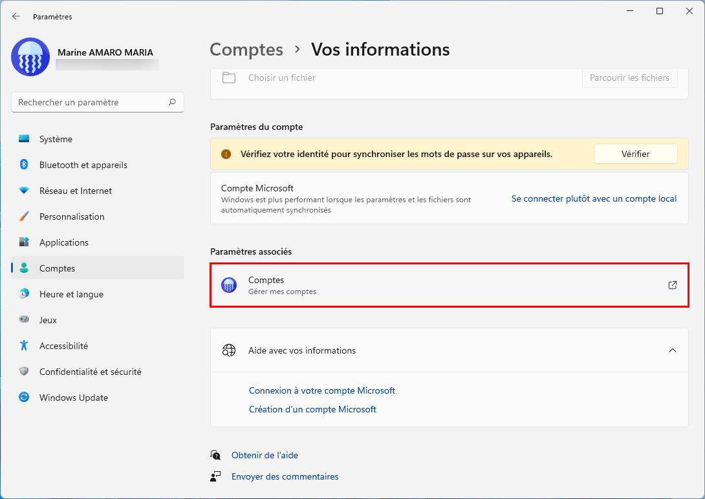Click the Jeux gamepad icon
This screenshot has height=499, width=705.
[x=24, y=319]
